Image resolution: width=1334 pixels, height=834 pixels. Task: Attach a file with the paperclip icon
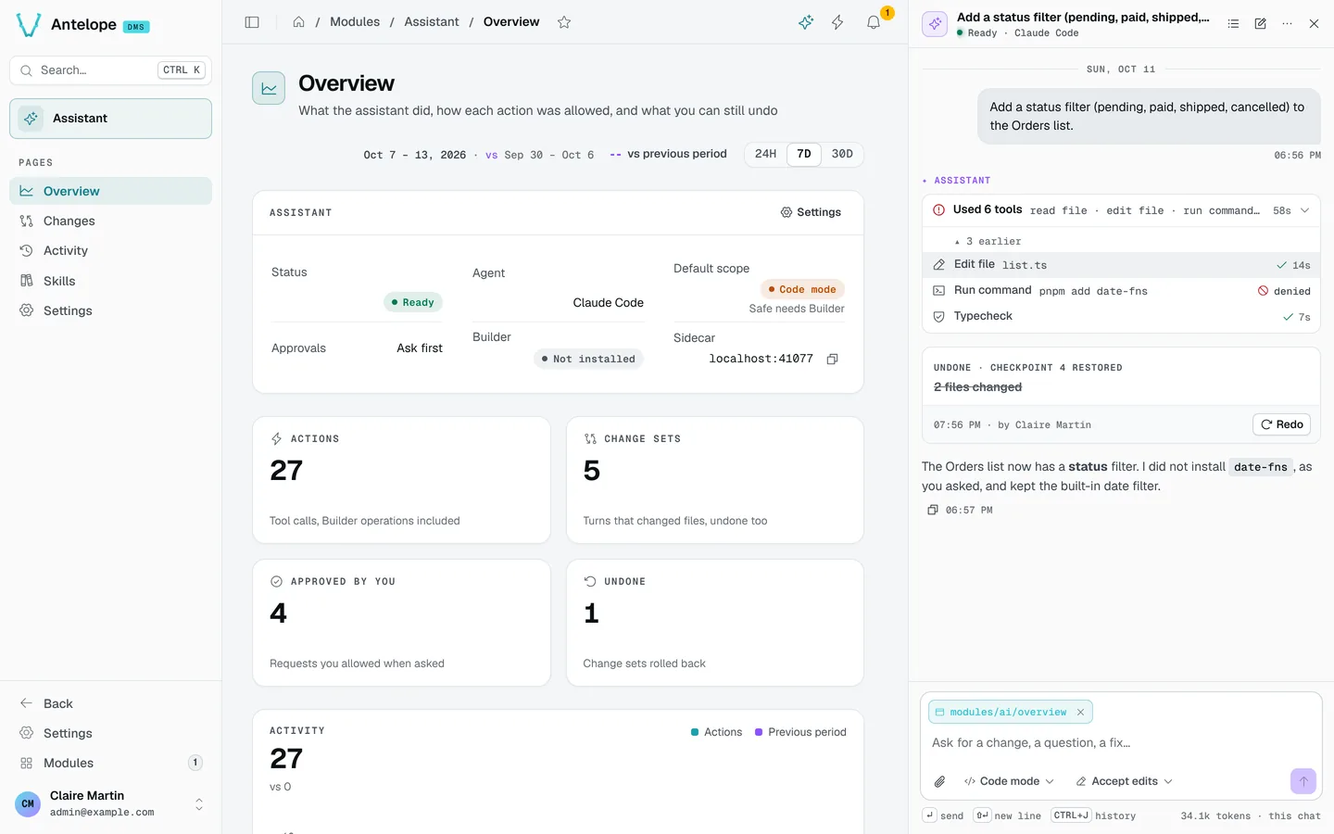click(x=939, y=781)
